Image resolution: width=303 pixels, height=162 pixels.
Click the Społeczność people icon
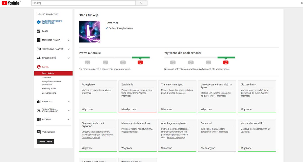[x=39, y=58]
